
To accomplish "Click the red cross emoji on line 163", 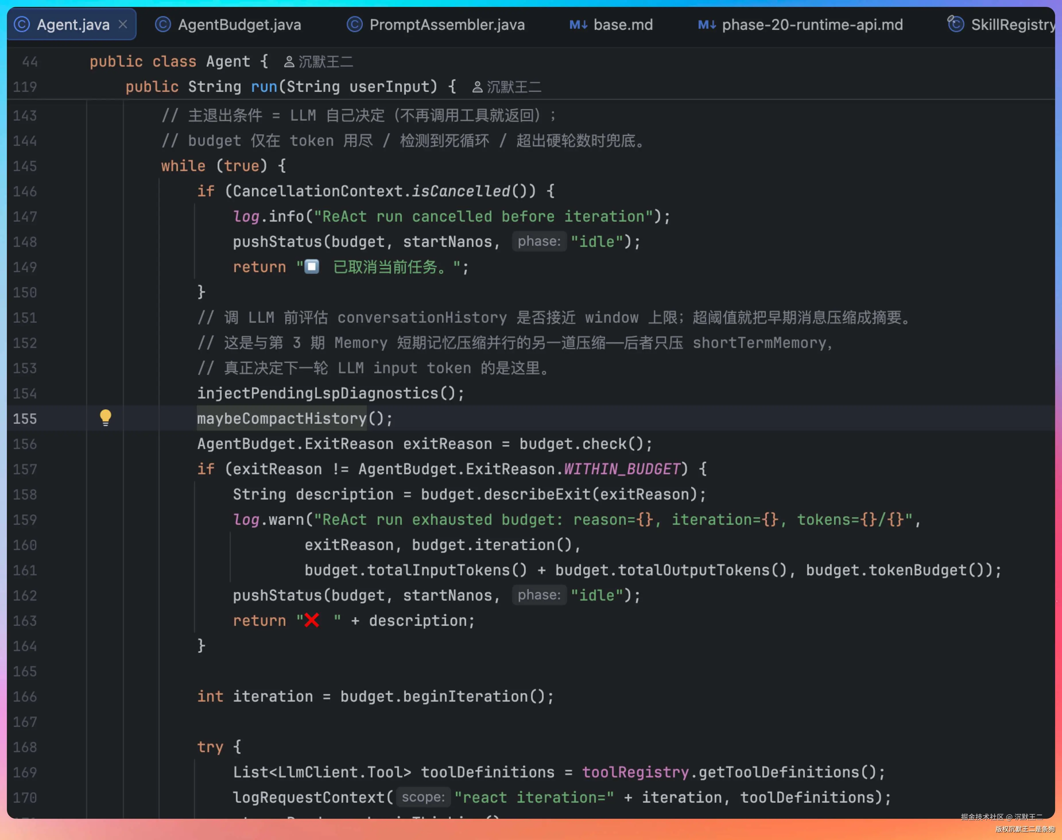I will (x=311, y=620).
